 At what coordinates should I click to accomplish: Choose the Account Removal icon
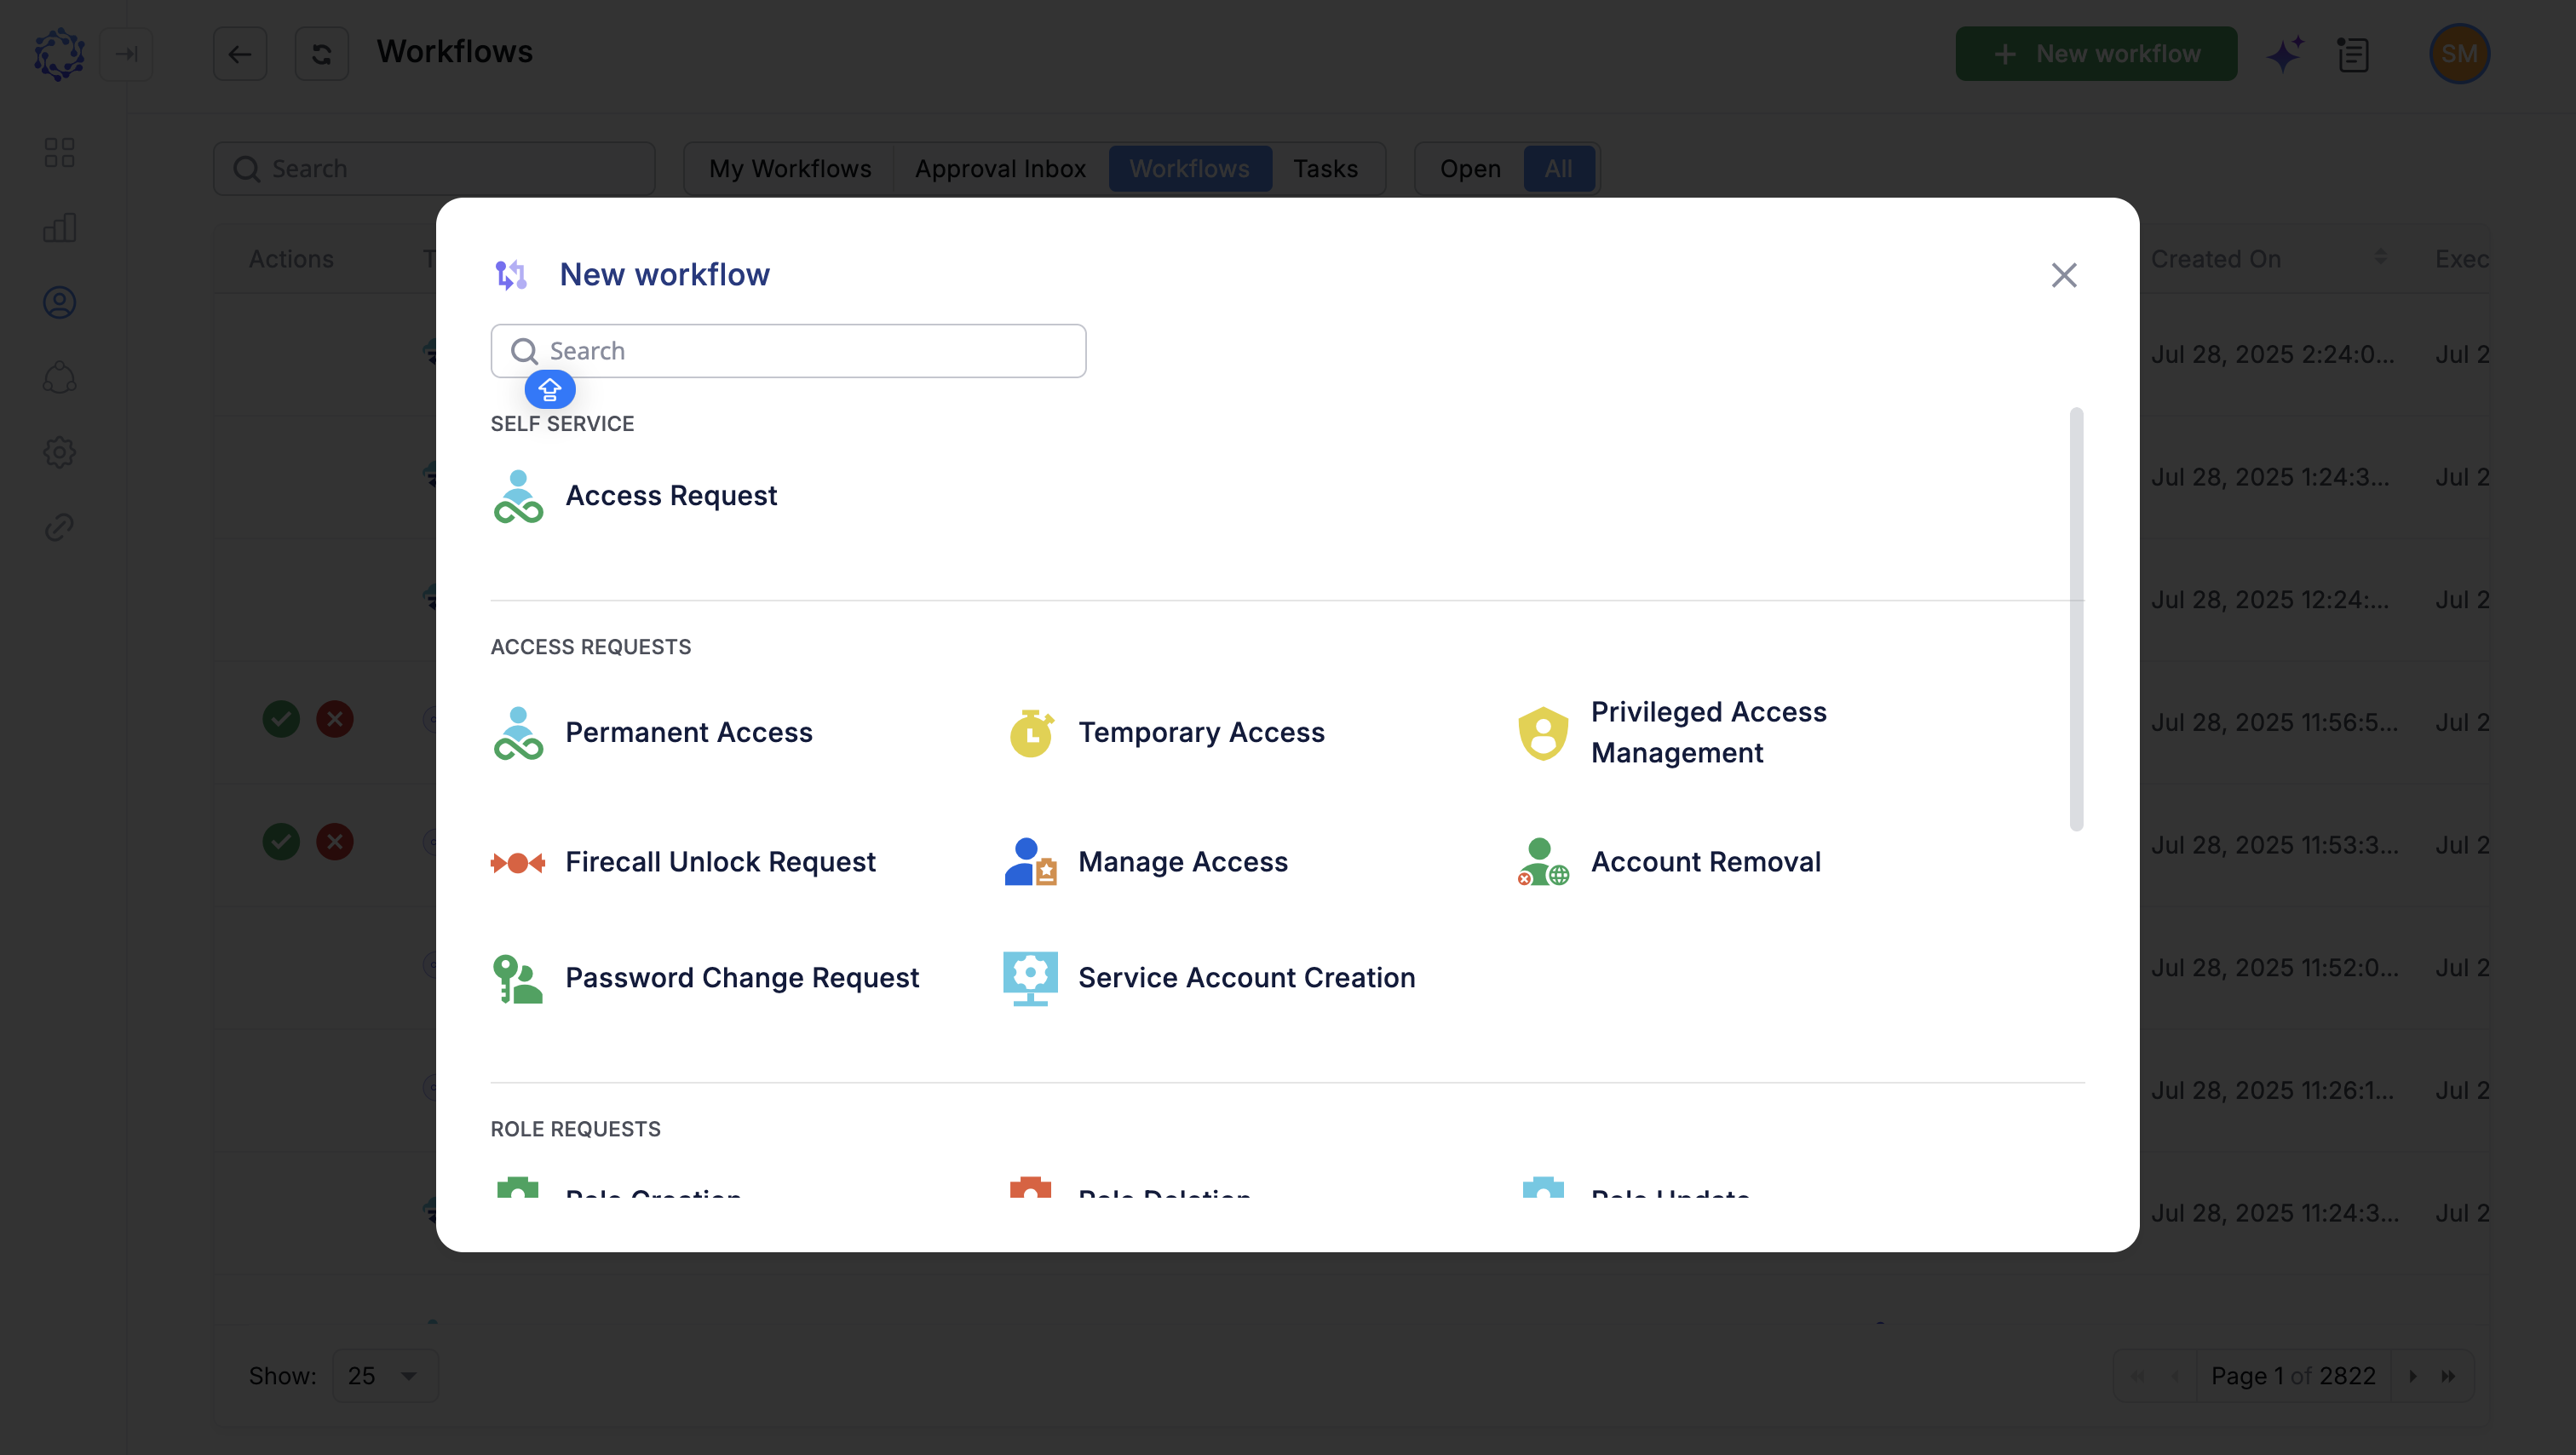pos(1542,861)
